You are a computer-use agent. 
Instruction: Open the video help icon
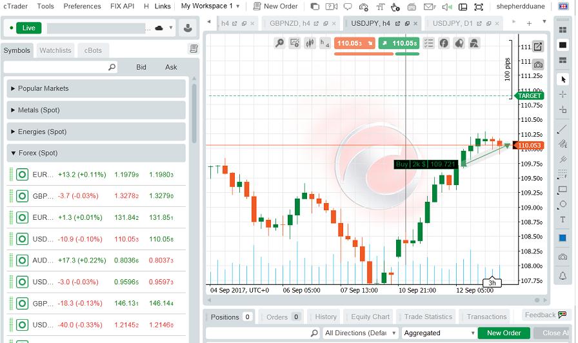pyautogui.click(x=332, y=6)
